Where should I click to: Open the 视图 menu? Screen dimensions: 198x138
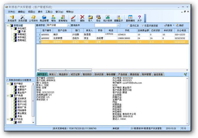[x=31, y=12]
